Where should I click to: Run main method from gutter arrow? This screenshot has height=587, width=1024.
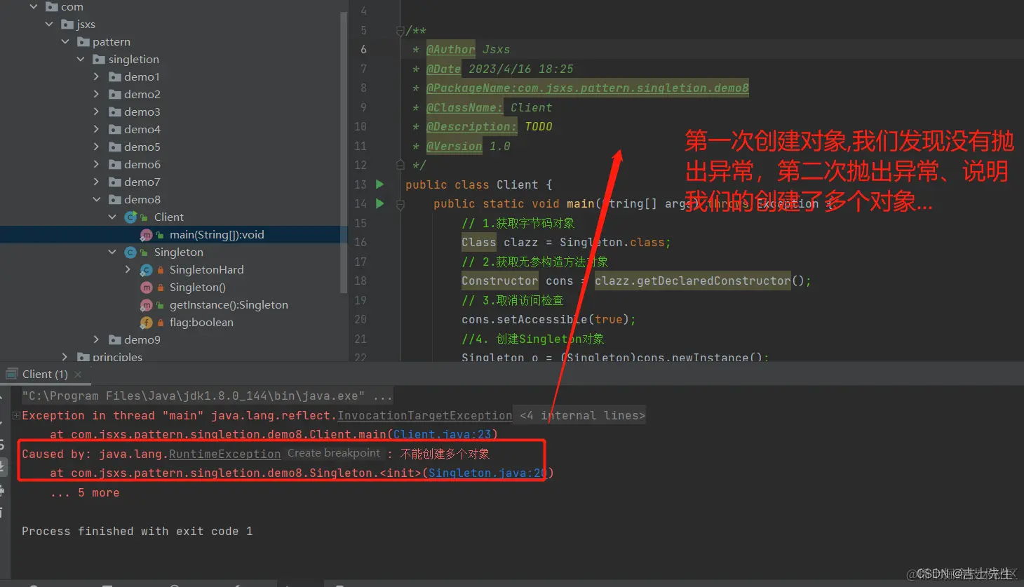379,203
